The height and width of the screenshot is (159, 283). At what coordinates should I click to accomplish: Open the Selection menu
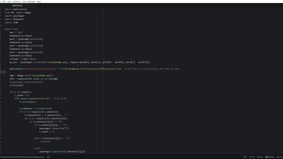tap(17, 1)
